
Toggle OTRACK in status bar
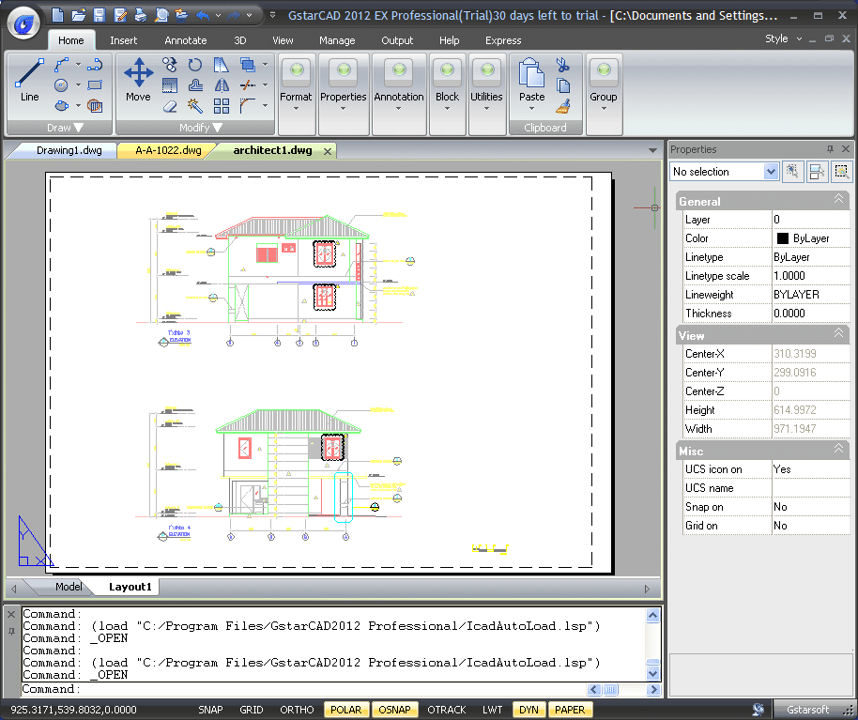pyautogui.click(x=447, y=710)
